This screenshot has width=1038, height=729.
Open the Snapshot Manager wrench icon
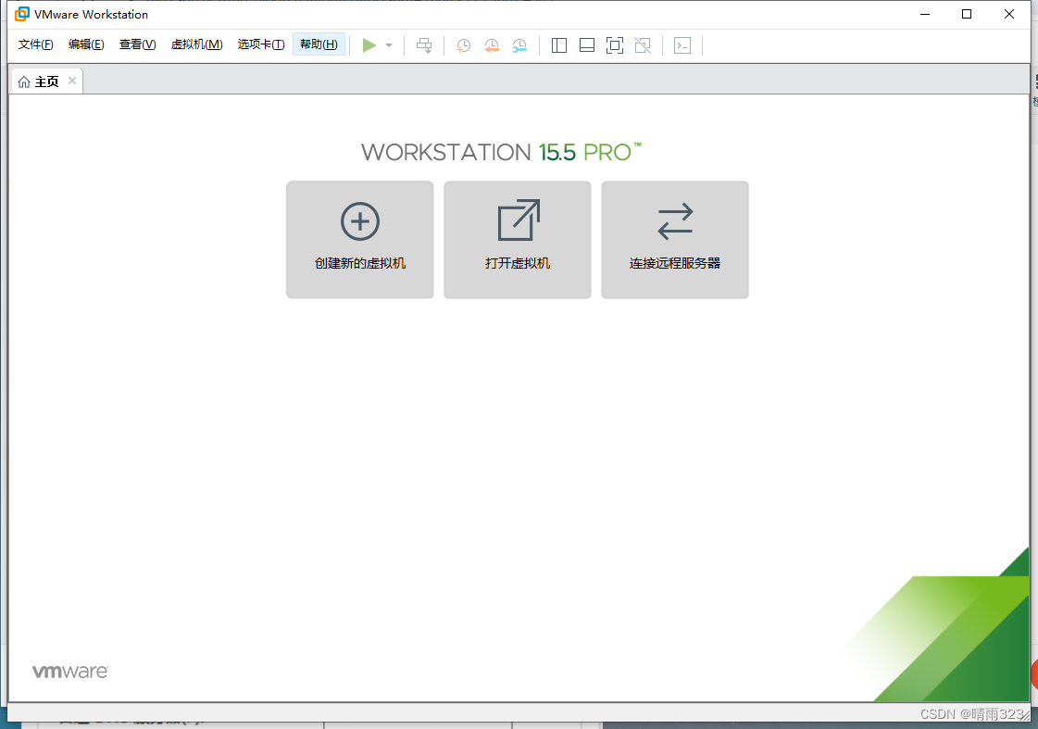tap(519, 45)
